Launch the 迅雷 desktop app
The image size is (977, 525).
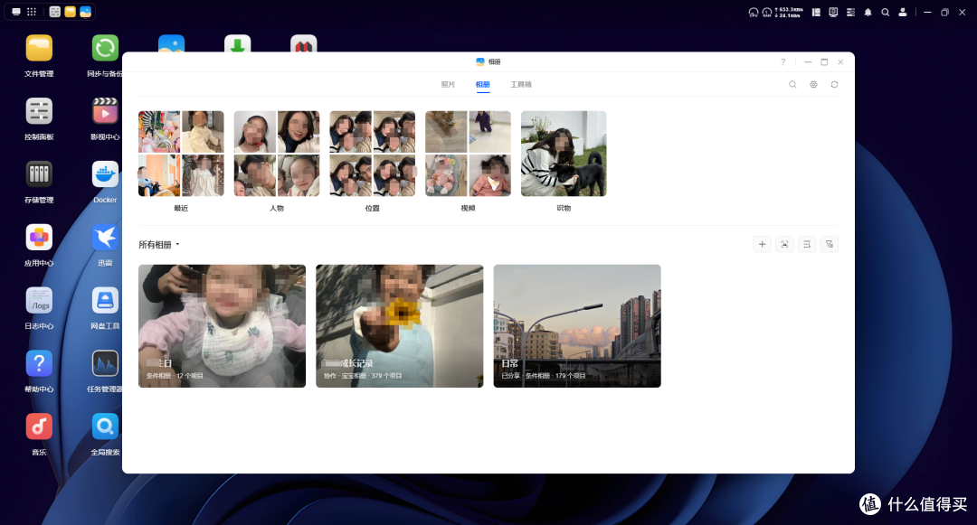point(105,238)
